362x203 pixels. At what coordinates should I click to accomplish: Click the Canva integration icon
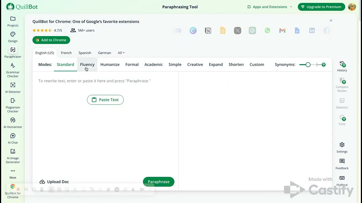coord(193,30)
